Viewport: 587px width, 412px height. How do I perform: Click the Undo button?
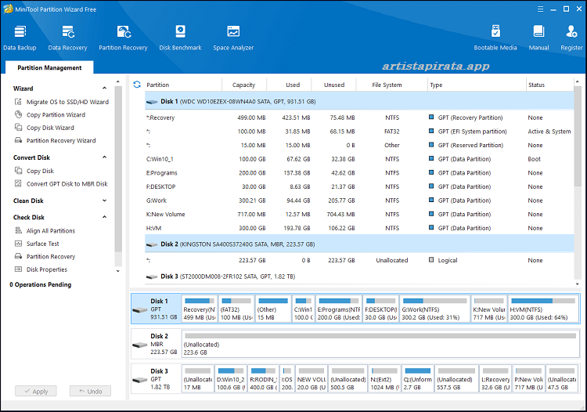(x=90, y=391)
